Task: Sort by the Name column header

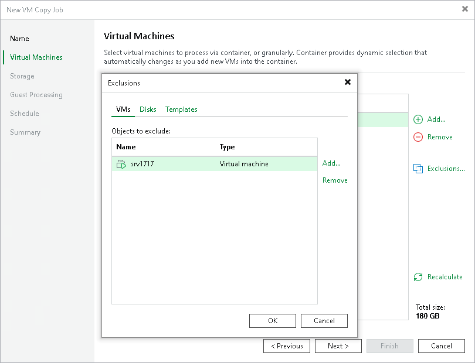Action: point(126,147)
